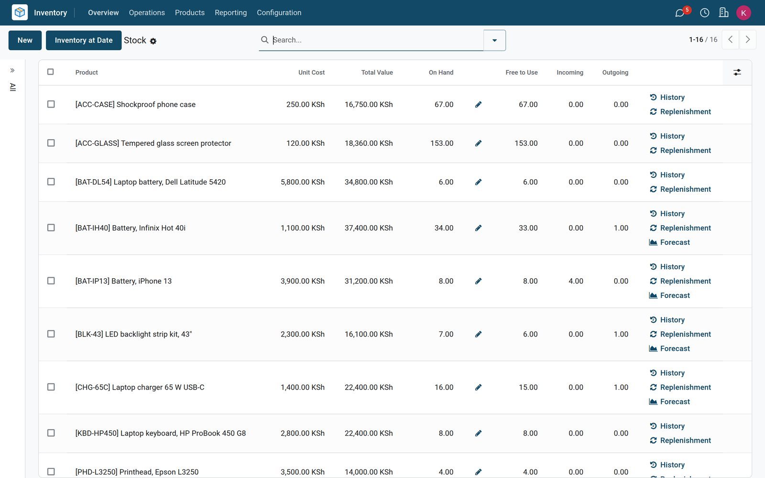
Task: Edit on-hand quantity for Battery, iPhone 13
Action: pyautogui.click(x=478, y=281)
